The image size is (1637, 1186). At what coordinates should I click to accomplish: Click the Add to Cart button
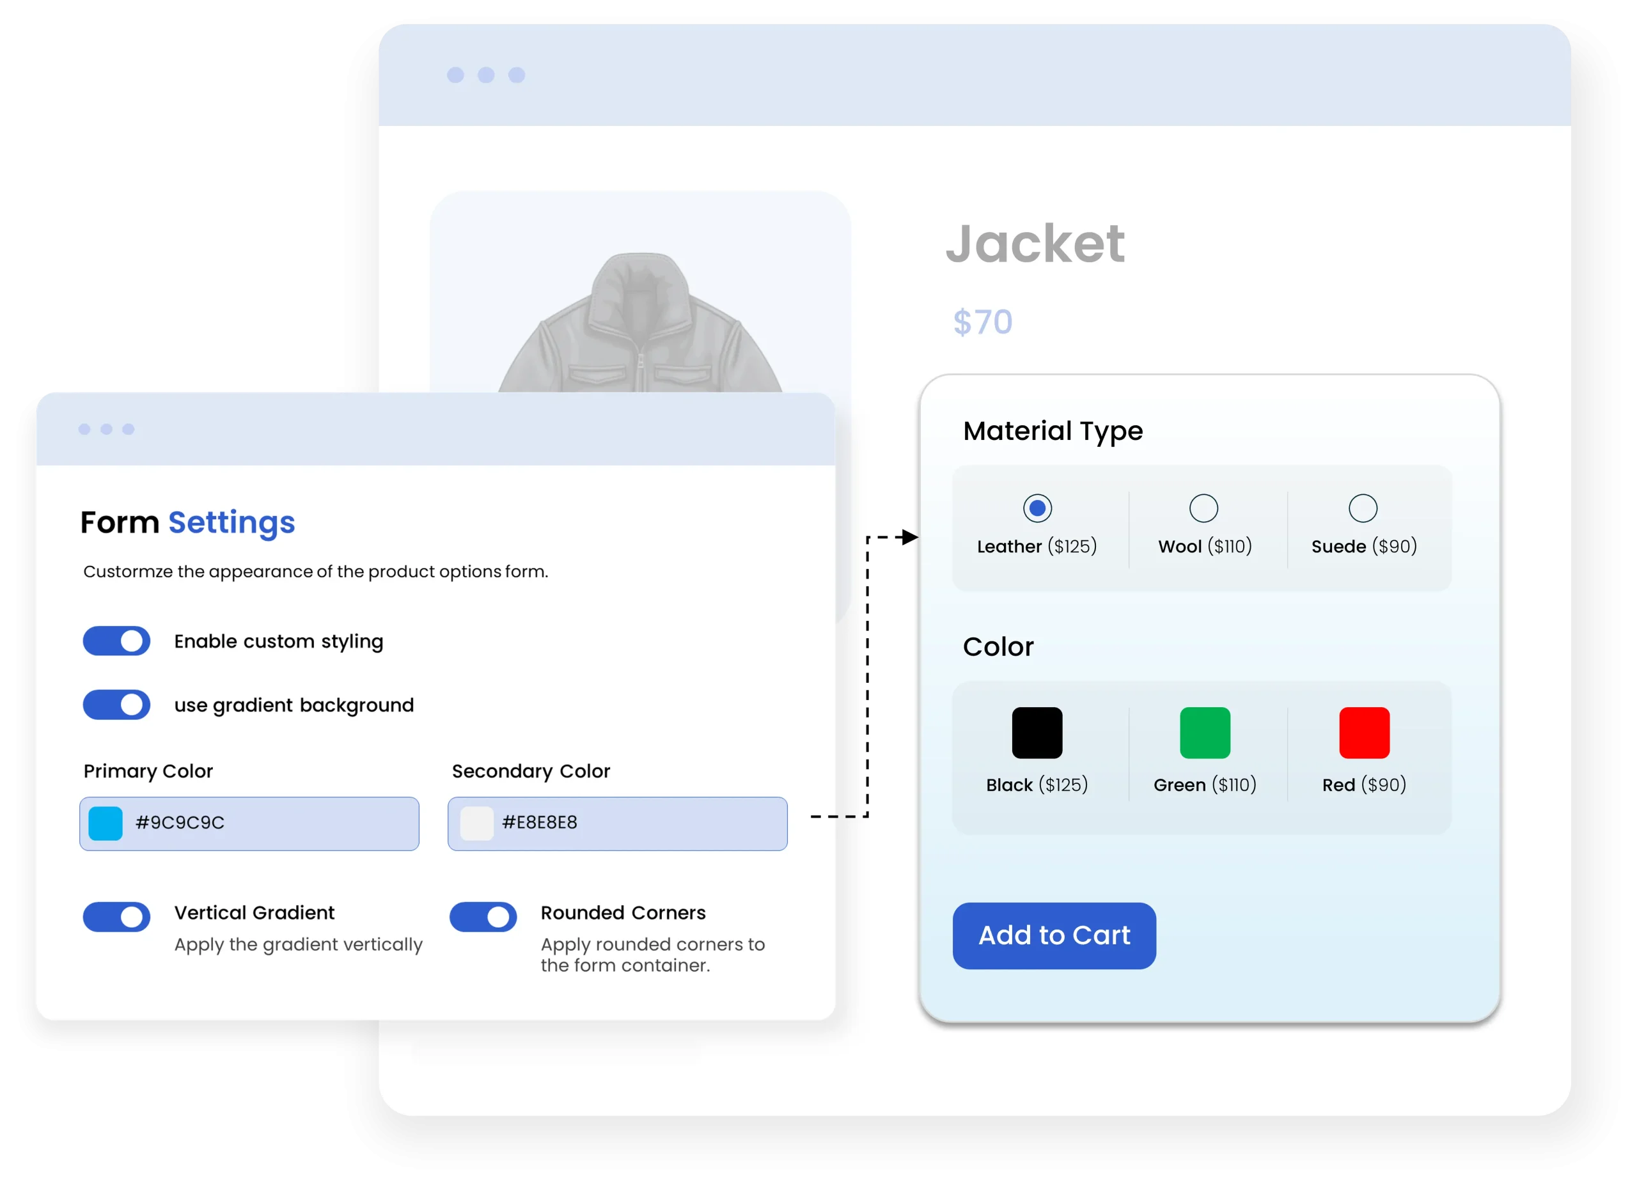(1054, 935)
